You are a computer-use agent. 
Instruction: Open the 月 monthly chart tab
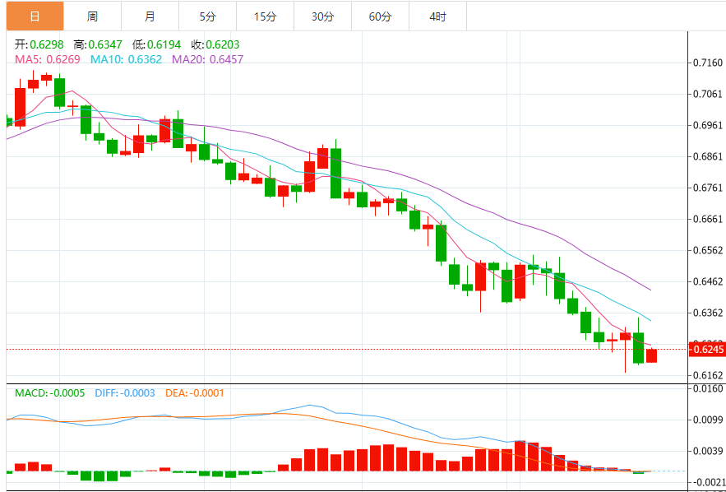(150, 16)
